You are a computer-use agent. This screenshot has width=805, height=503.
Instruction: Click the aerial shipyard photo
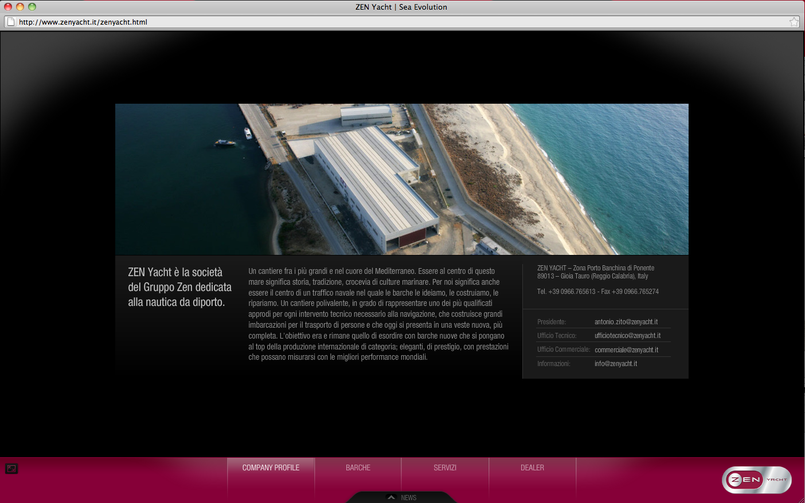[x=401, y=179]
